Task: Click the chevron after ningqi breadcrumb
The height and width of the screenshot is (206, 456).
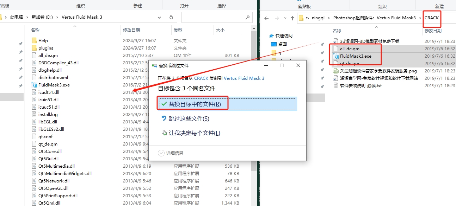Action: pyautogui.click(x=329, y=18)
